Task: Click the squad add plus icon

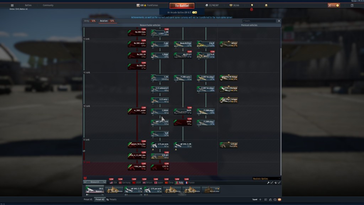Action: pyautogui.click(x=260, y=200)
